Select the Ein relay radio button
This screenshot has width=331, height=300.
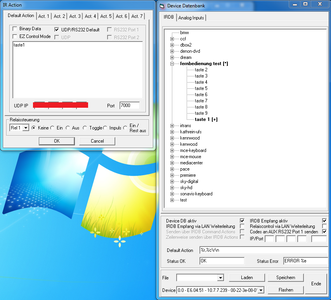(x=52, y=128)
